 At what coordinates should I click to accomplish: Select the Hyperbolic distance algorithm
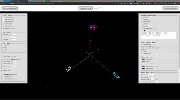142,23
